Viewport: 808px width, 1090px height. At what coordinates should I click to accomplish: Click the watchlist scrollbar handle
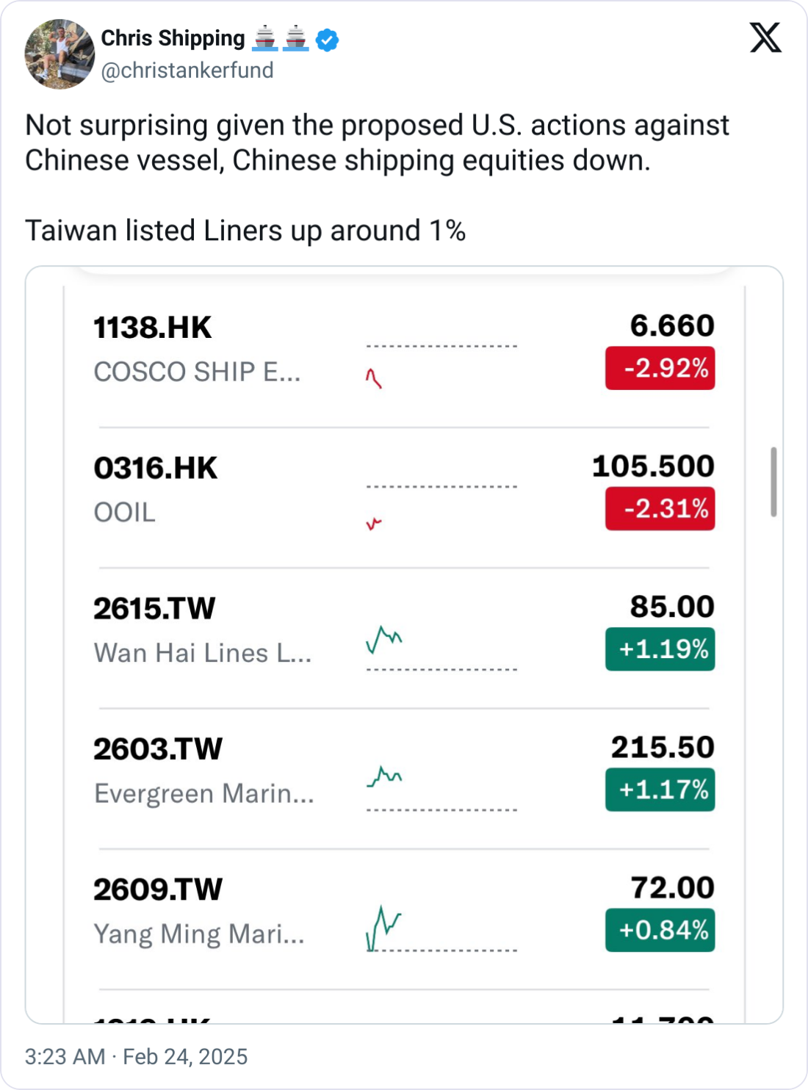pyautogui.click(x=773, y=481)
